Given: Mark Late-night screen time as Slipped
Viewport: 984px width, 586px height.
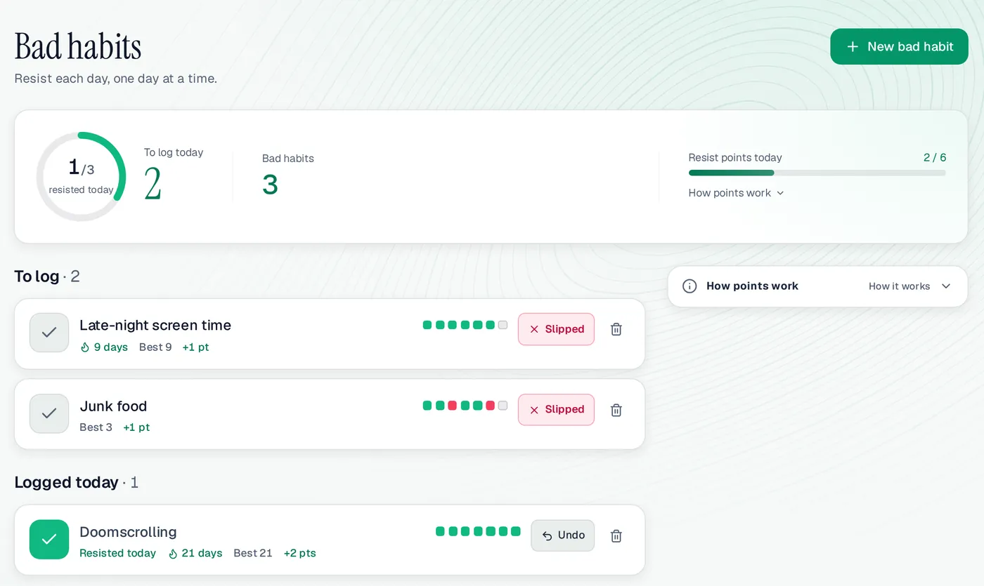Looking at the screenshot, I should [556, 329].
